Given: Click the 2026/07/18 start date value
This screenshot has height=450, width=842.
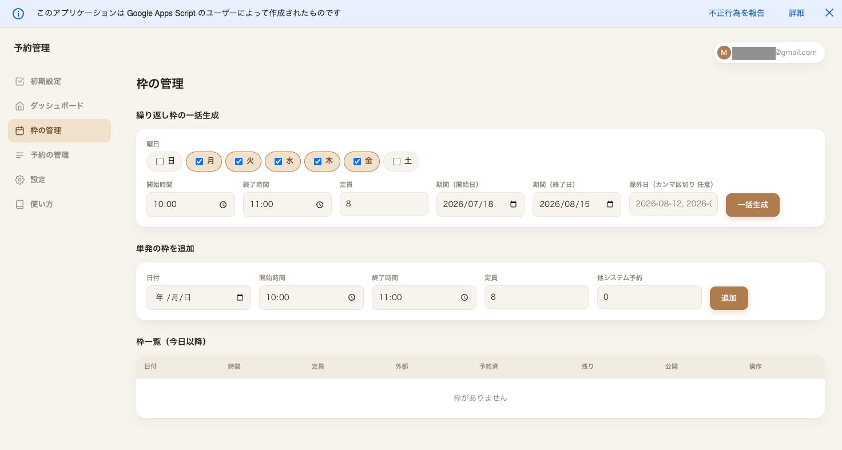Looking at the screenshot, I should pos(468,204).
